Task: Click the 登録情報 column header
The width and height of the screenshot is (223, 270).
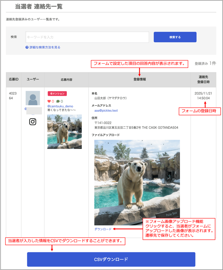Action: point(139,80)
